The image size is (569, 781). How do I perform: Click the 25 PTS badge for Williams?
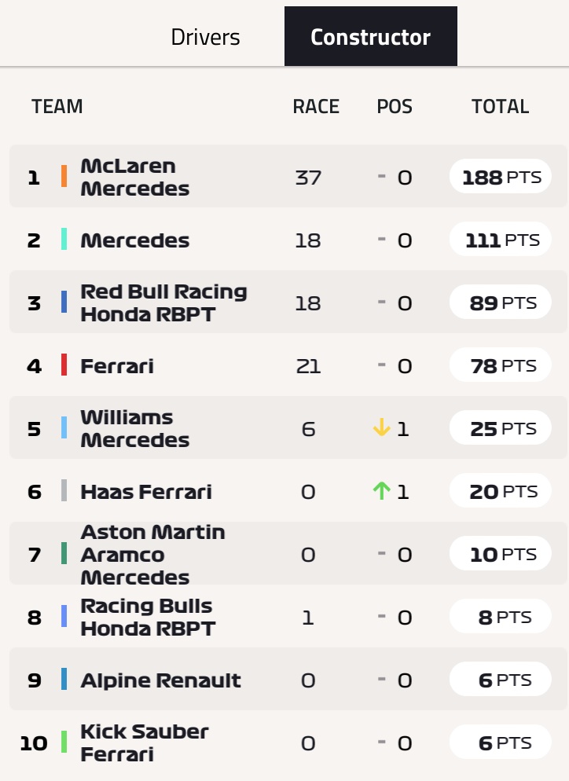pos(501,428)
